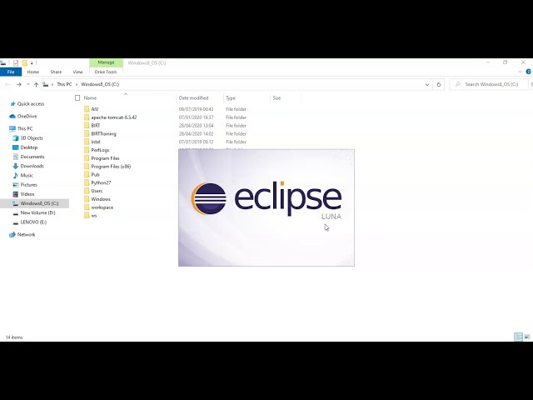Sort by the Name column header
Image resolution: width=533 pixels, height=400 pixels.
click(x=90, y=98)
